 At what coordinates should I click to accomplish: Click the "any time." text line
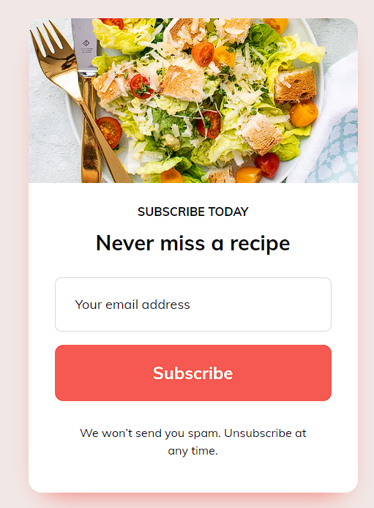pos(193,451)
